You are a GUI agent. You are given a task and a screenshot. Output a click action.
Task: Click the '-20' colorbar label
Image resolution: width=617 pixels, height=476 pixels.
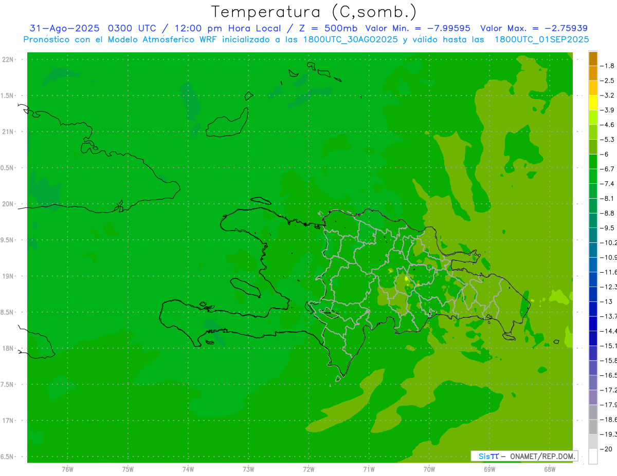(606, 449)
